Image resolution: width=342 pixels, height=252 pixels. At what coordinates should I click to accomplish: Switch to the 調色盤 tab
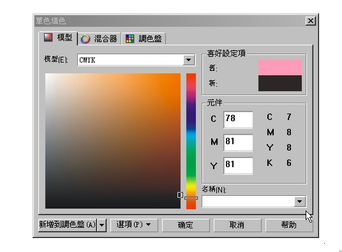click(x=144, y=39)
